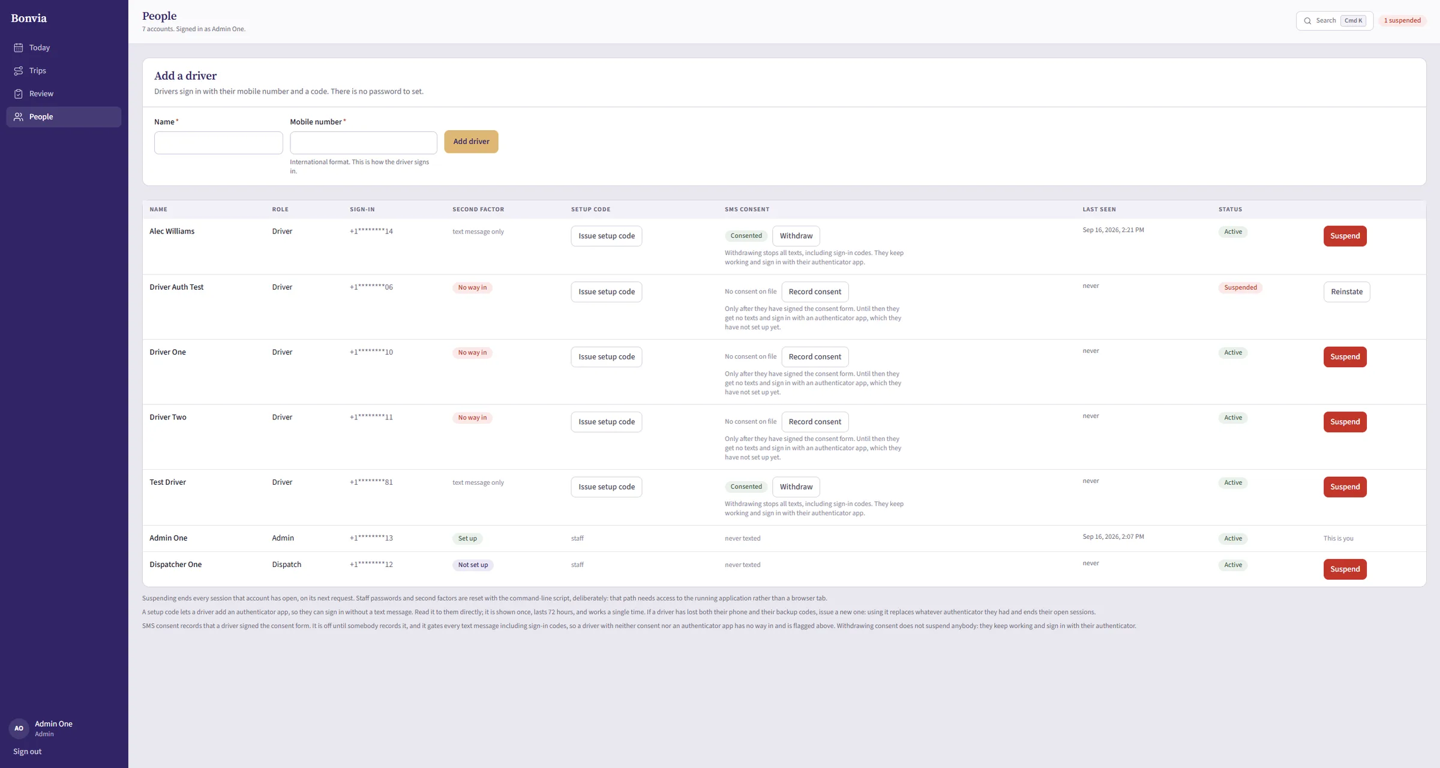Record consent for Driver Auth Test
The image size is (1440, 768).
pos(815,292)
